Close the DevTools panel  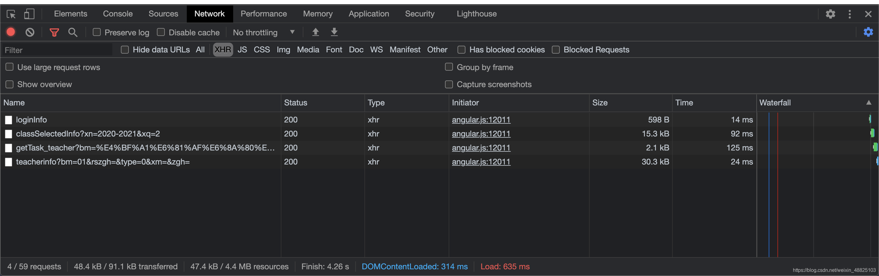click(868, 14)
